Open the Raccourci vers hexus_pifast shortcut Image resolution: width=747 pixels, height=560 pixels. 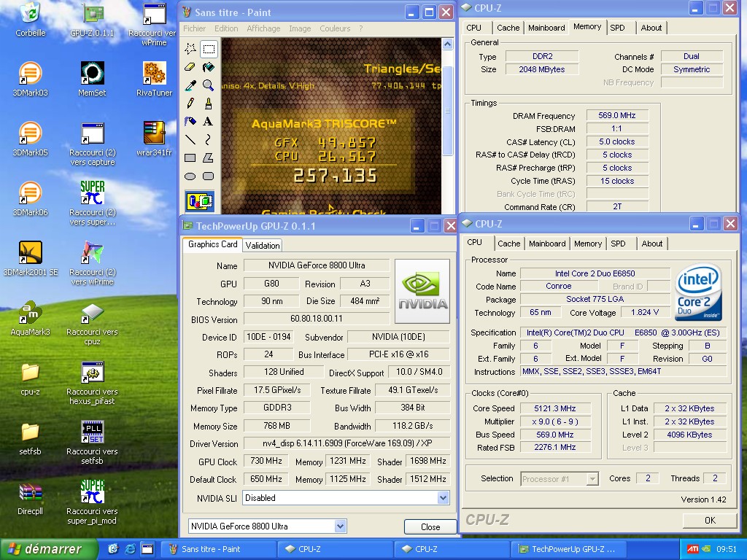point(92,373)
